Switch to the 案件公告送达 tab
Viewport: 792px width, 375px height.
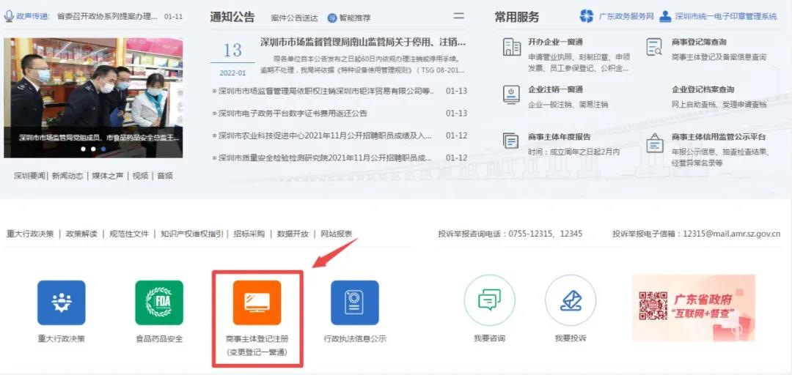click(293, 18)
